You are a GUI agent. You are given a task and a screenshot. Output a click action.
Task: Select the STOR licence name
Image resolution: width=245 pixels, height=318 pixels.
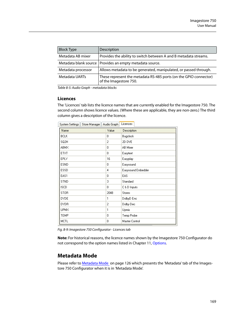64,193
